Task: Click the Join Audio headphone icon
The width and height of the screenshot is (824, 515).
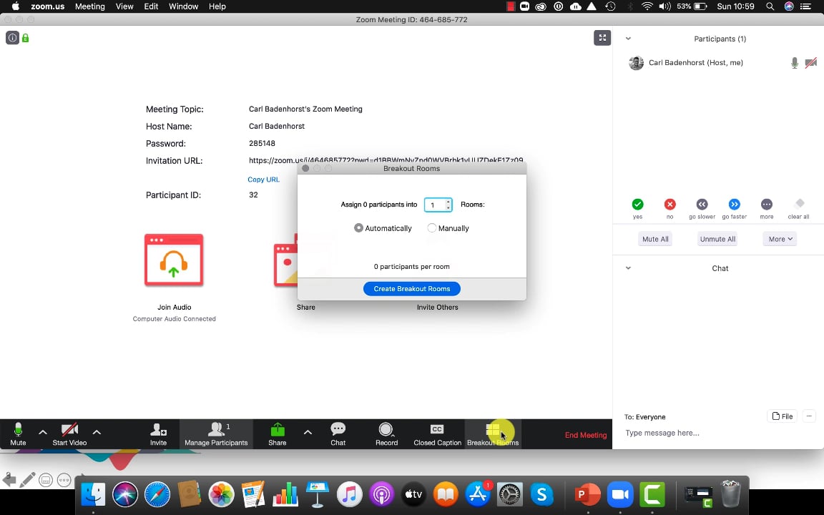Action: pyautogui.click(x=174, y=260)
